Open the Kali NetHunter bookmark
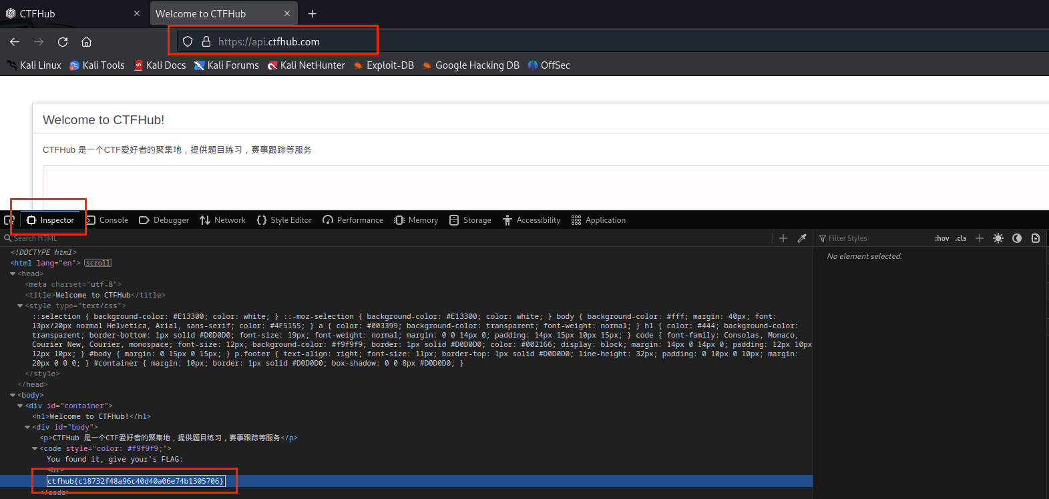Screen dimensions: 1049x499 point(306,65)
